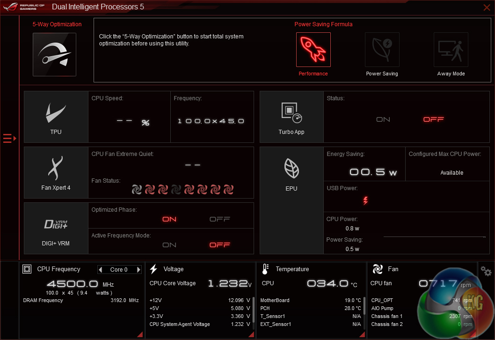
Task: Open the DIGI+ VRM panel
Action: click(56, 228)
